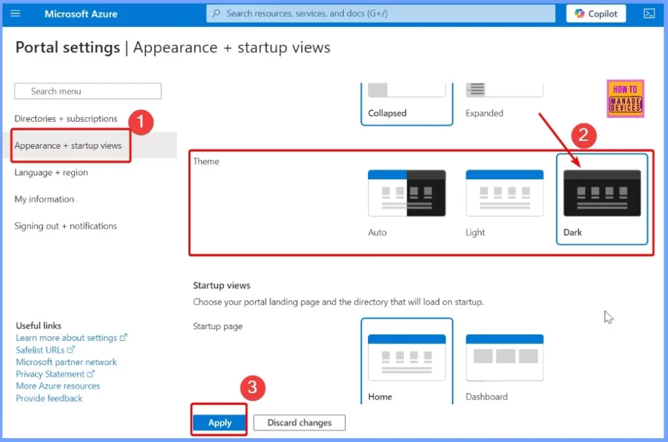Set Home as the startup page
The height and width of the screenshot is (442, 668).
406,361
